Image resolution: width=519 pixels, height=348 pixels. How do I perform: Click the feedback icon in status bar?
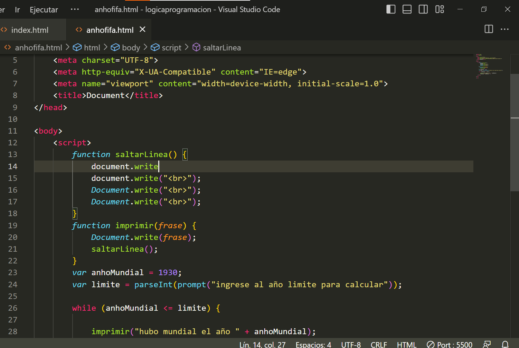tap(487, 344)
